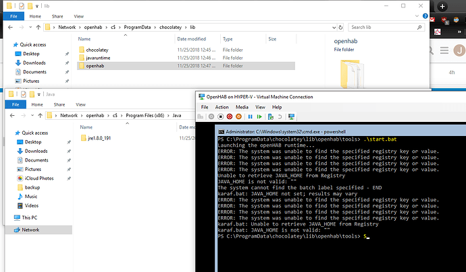Select iCloud Photos in the navigation pane

(37, 178)
